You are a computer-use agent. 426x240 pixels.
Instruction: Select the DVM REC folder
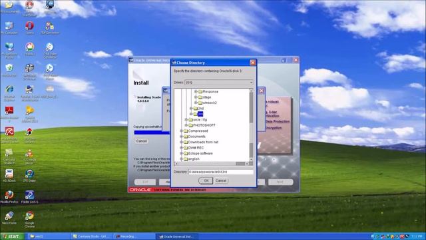click(x=196, y=148)
